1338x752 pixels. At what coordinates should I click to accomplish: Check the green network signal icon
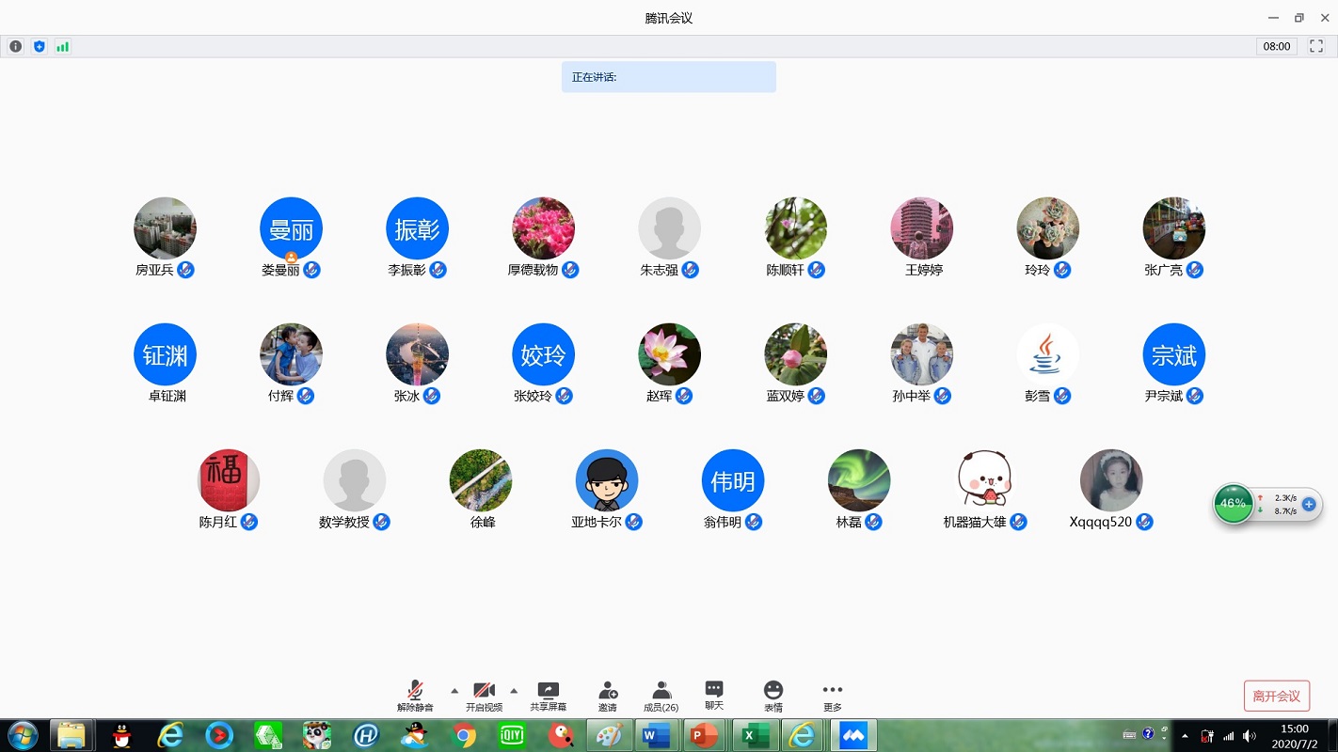pyautogui.click(x=62, y=46)
